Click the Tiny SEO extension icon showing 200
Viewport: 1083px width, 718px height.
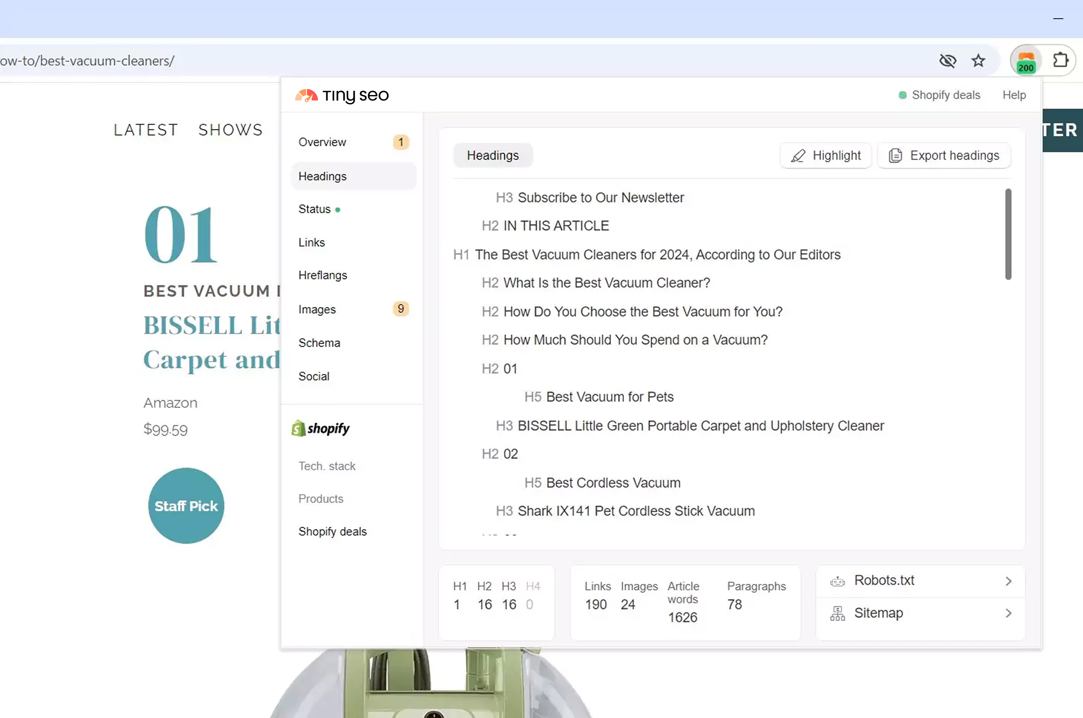[x=1026, y=60]
